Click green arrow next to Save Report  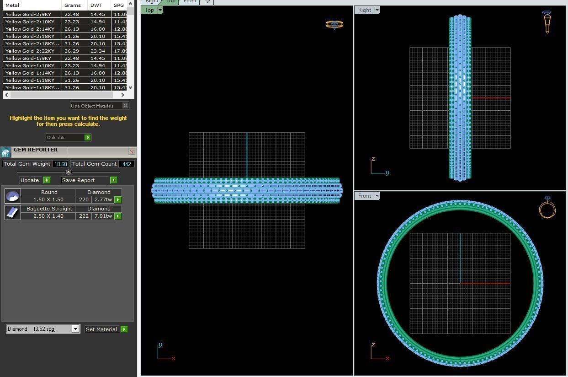113,180
